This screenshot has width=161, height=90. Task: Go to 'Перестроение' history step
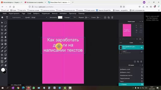(131, 78)
